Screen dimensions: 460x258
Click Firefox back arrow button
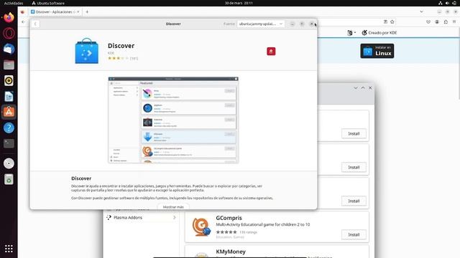[24, 22]
